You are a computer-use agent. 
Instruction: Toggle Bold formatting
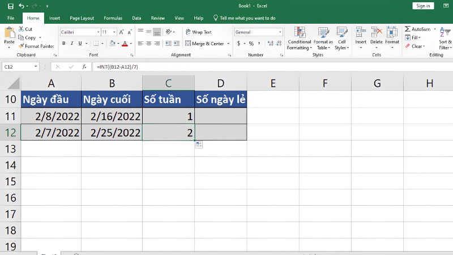tap(64, 44)
